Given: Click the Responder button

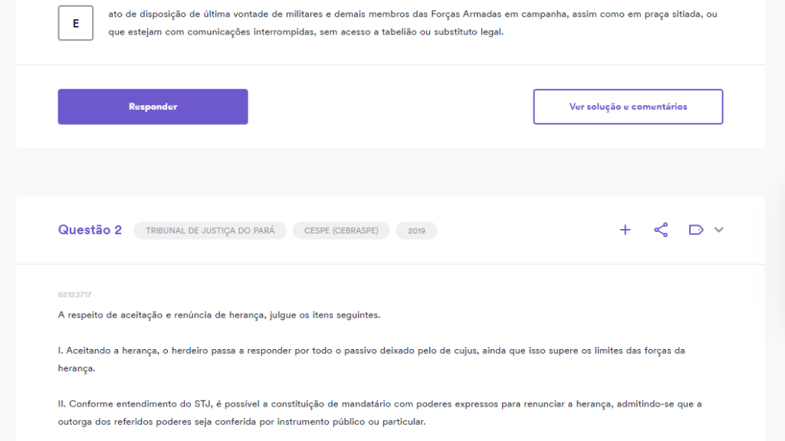Looking at the screenshot, I should pyautogui.click(x=153, y=106).
